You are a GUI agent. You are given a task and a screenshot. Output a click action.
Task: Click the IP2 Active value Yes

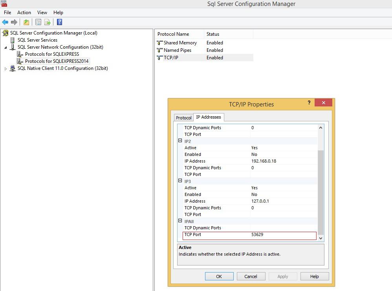255,148
